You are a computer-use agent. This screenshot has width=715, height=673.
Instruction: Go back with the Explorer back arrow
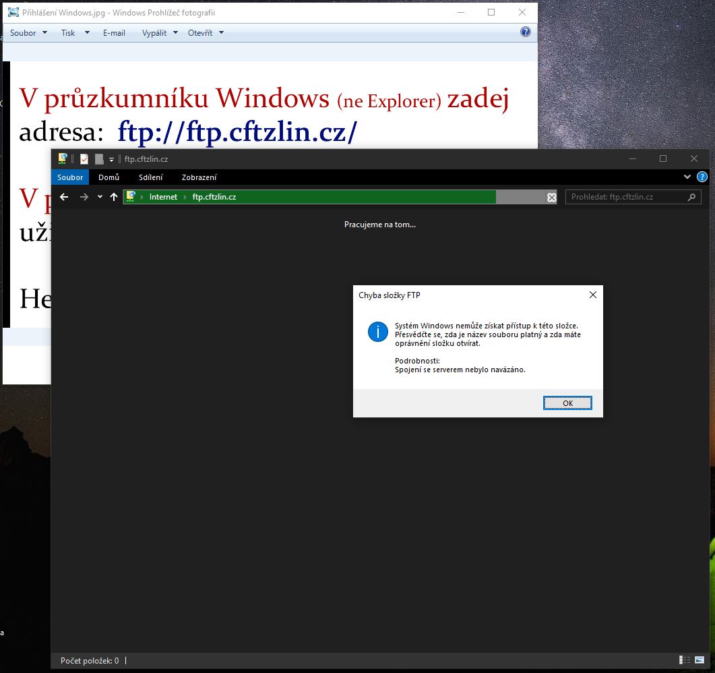64,197
